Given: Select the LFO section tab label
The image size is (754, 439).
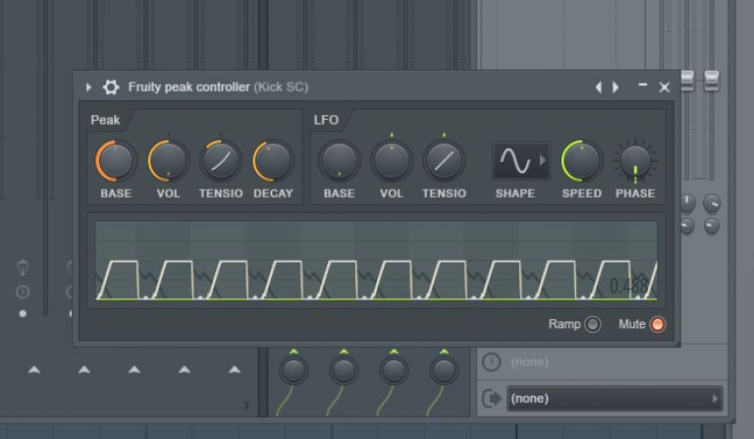Looking at the screenshot, I should (326, 120).
